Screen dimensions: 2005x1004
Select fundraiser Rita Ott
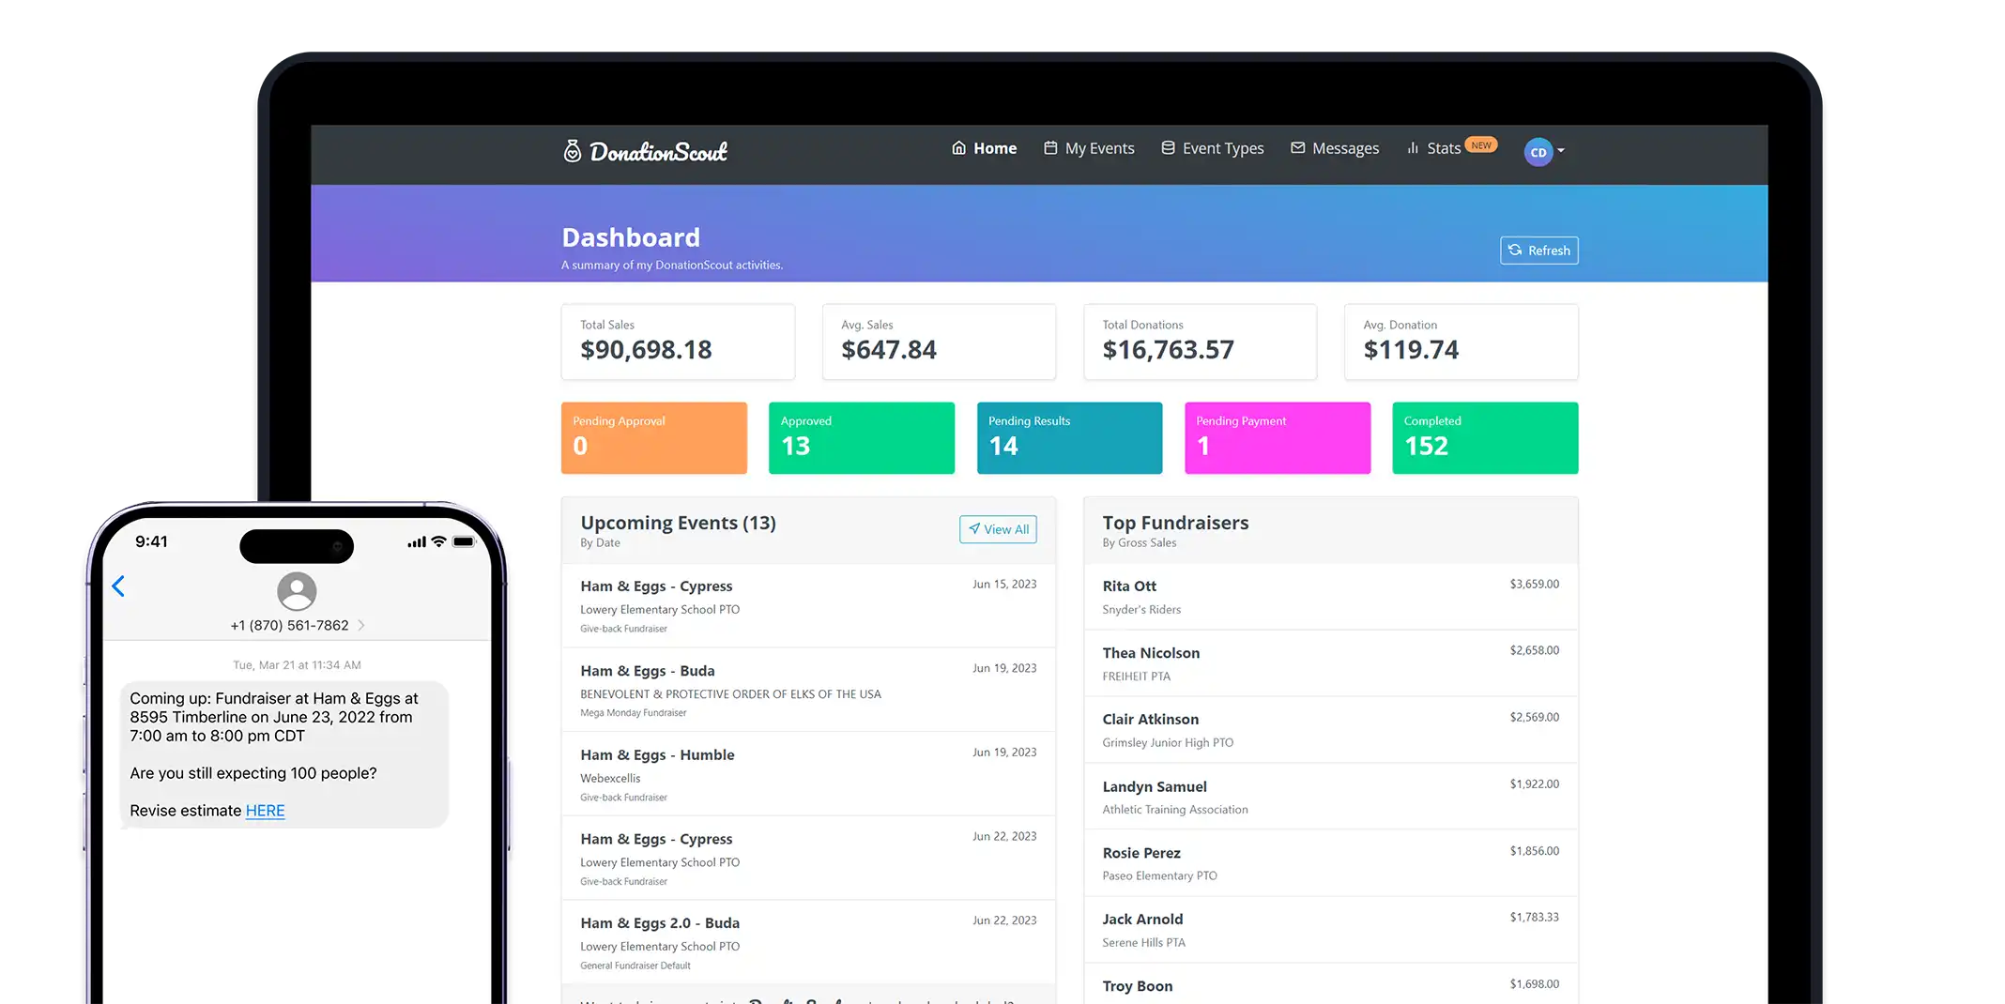point(1331,597)
